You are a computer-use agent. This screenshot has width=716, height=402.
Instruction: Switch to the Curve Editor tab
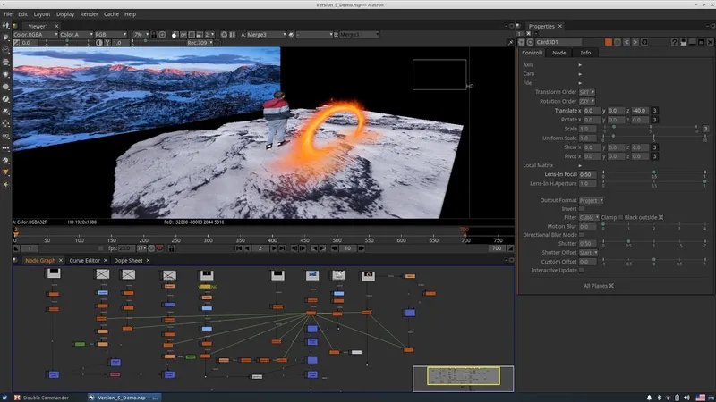click(x=85, y=260)
